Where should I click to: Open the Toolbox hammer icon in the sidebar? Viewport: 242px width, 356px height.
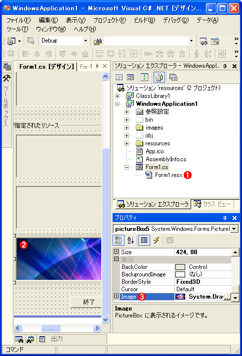[6, 79]
